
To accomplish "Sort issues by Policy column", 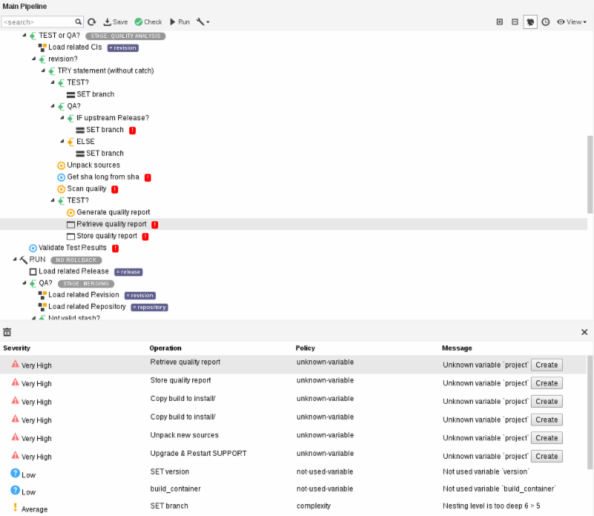I will (305, 348).
